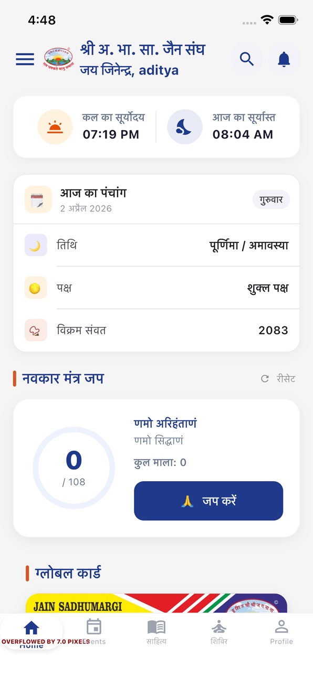Viewport: 313px width, 677px height.
Task: Click the रीसेट refresh link
Action: [278, 378]
